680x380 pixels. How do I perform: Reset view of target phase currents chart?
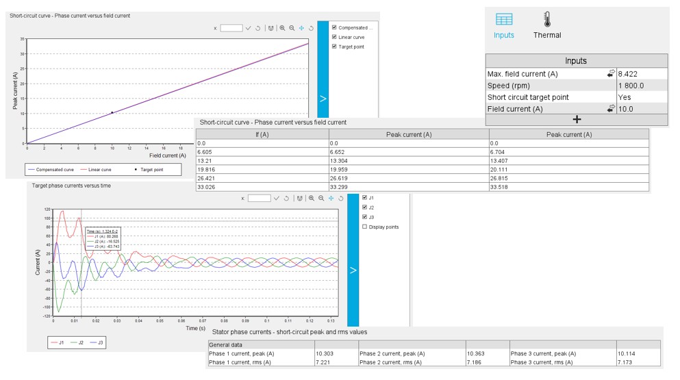pyautogui.click(x=341, y=198)
